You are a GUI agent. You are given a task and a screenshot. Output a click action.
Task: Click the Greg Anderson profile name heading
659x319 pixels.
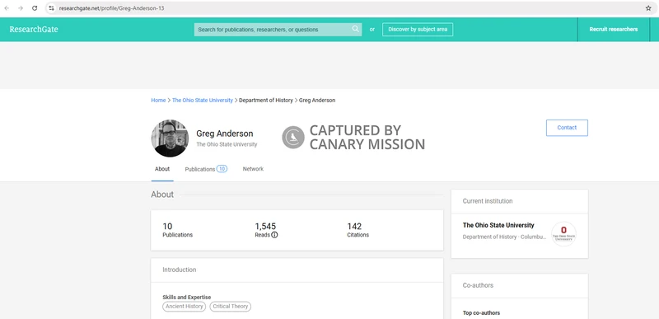coord(225,134)
